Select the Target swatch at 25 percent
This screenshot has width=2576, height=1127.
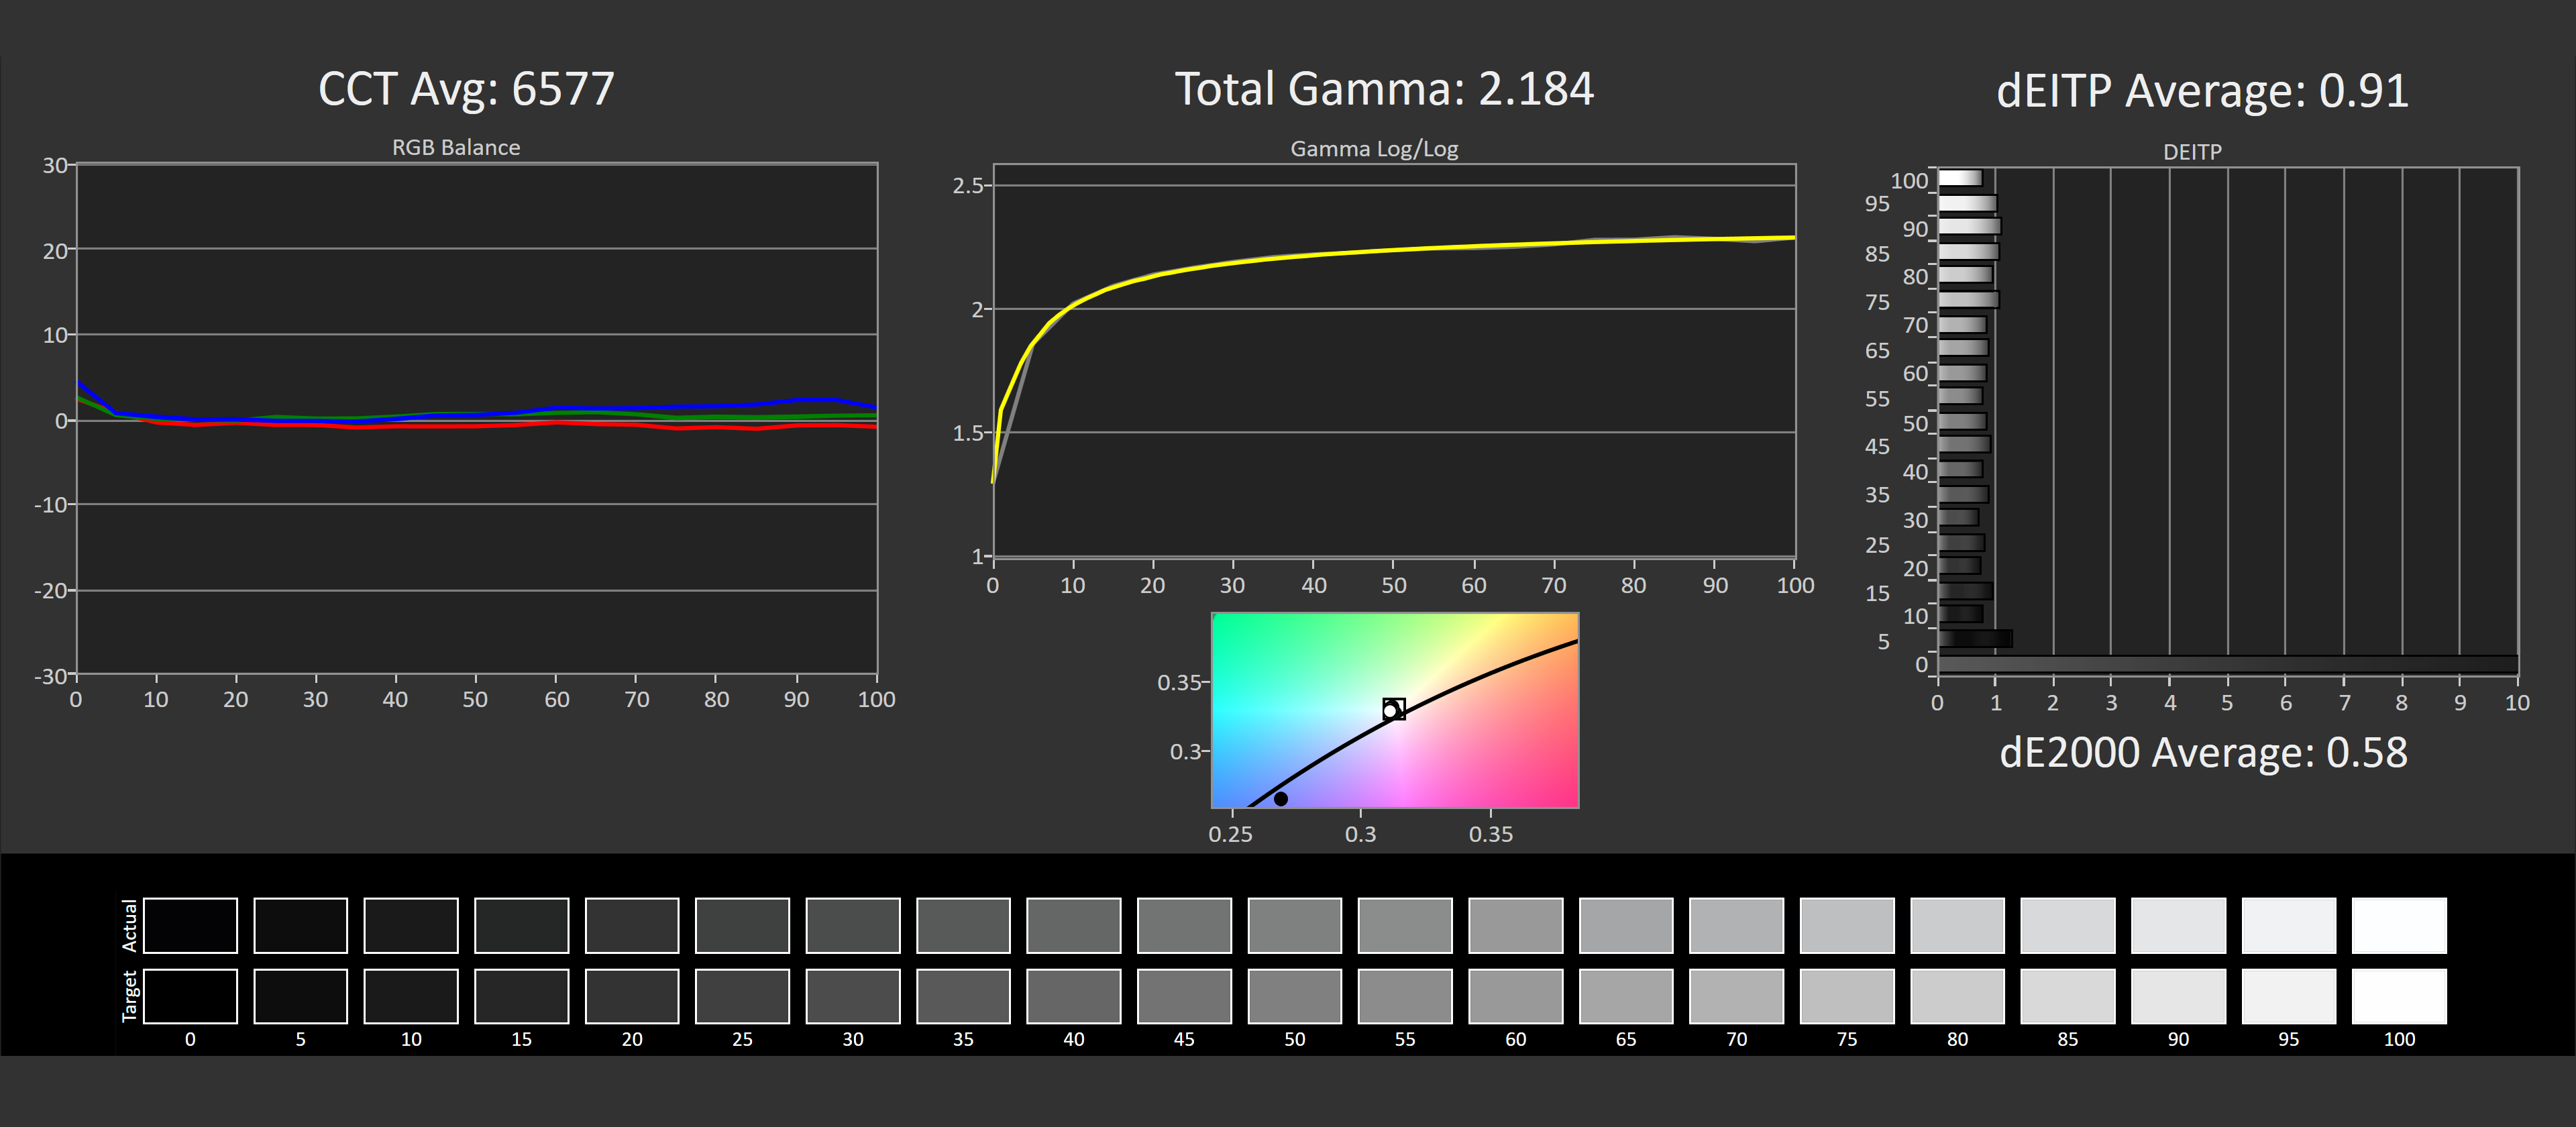[742, 996]
